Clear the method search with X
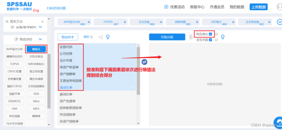The width and height of the screenshot is (282, 130). pos(42,22)
